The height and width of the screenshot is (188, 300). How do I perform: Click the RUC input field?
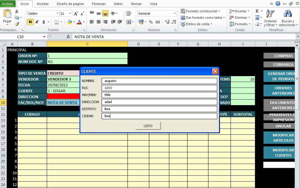159,88
